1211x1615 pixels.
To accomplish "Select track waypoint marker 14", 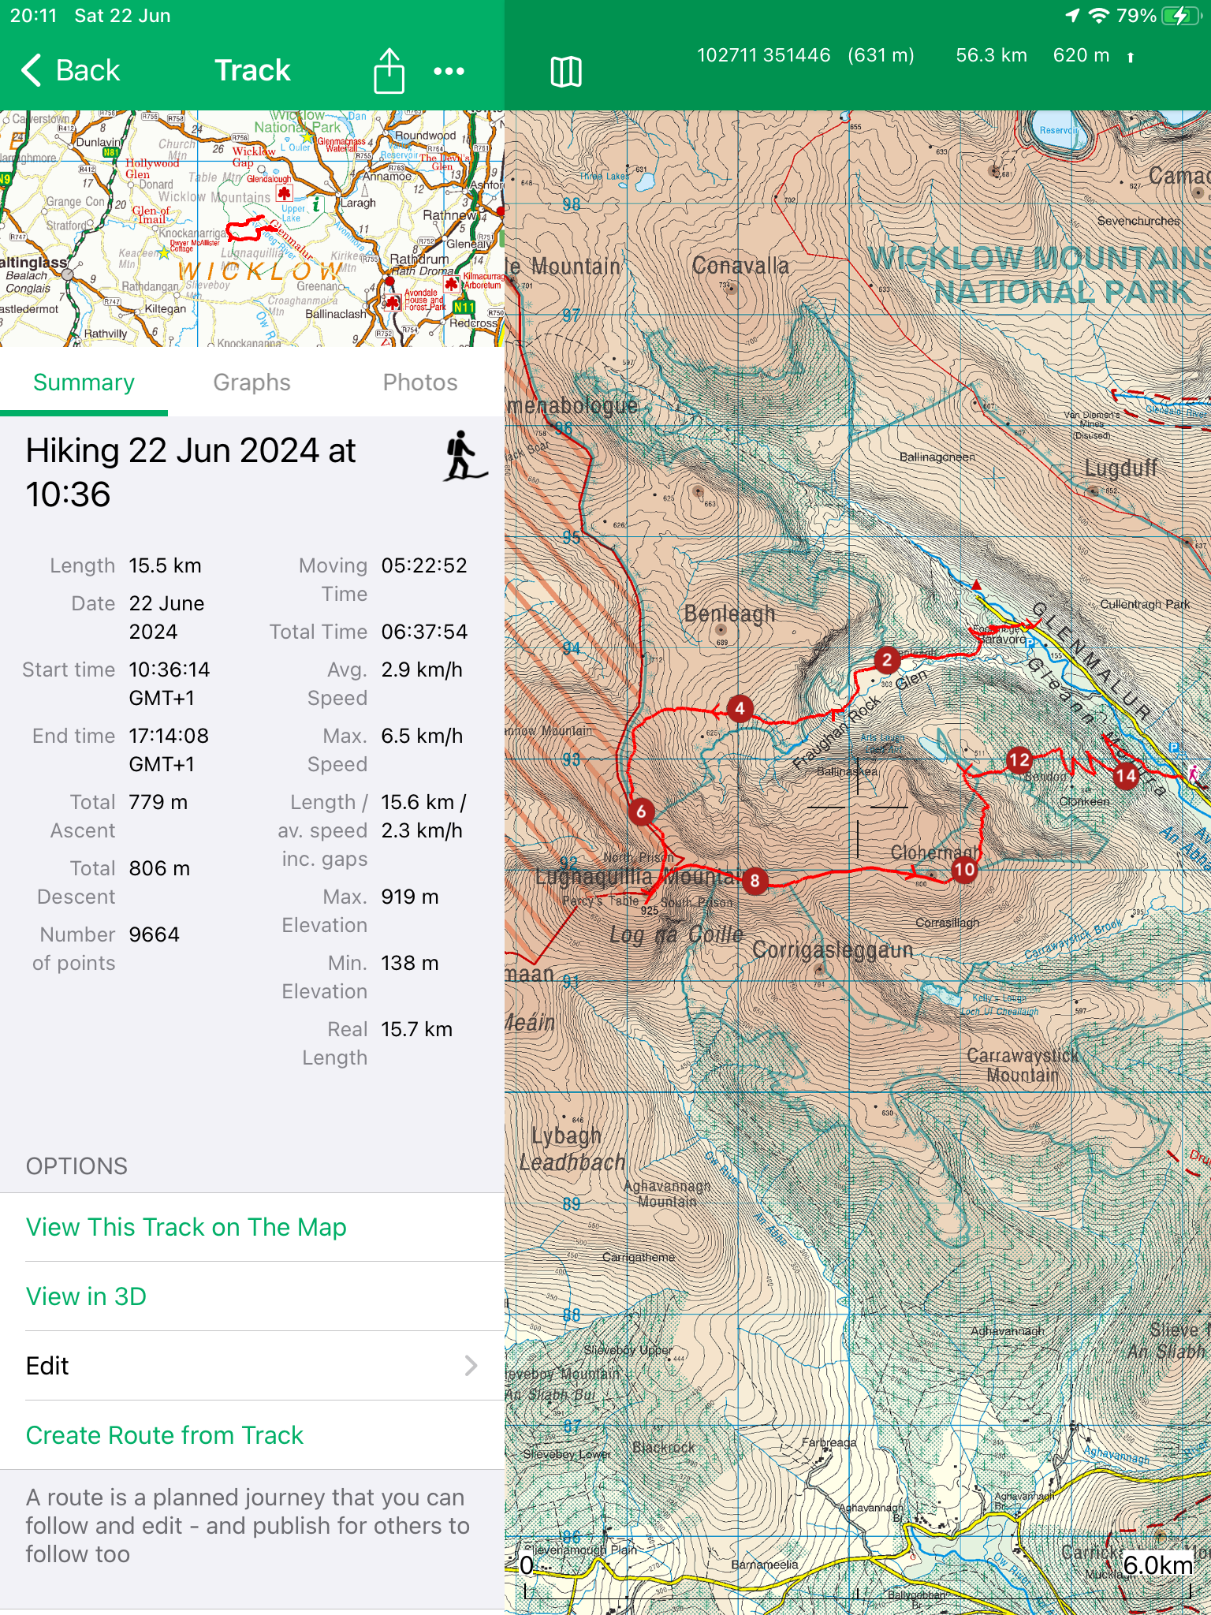I will pos(1125,776).
